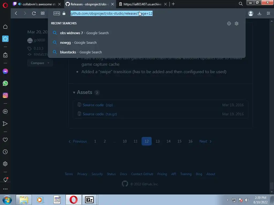Open the Opera main menu logo
This screenshot has width=274, height=205.
pos(5,5)
